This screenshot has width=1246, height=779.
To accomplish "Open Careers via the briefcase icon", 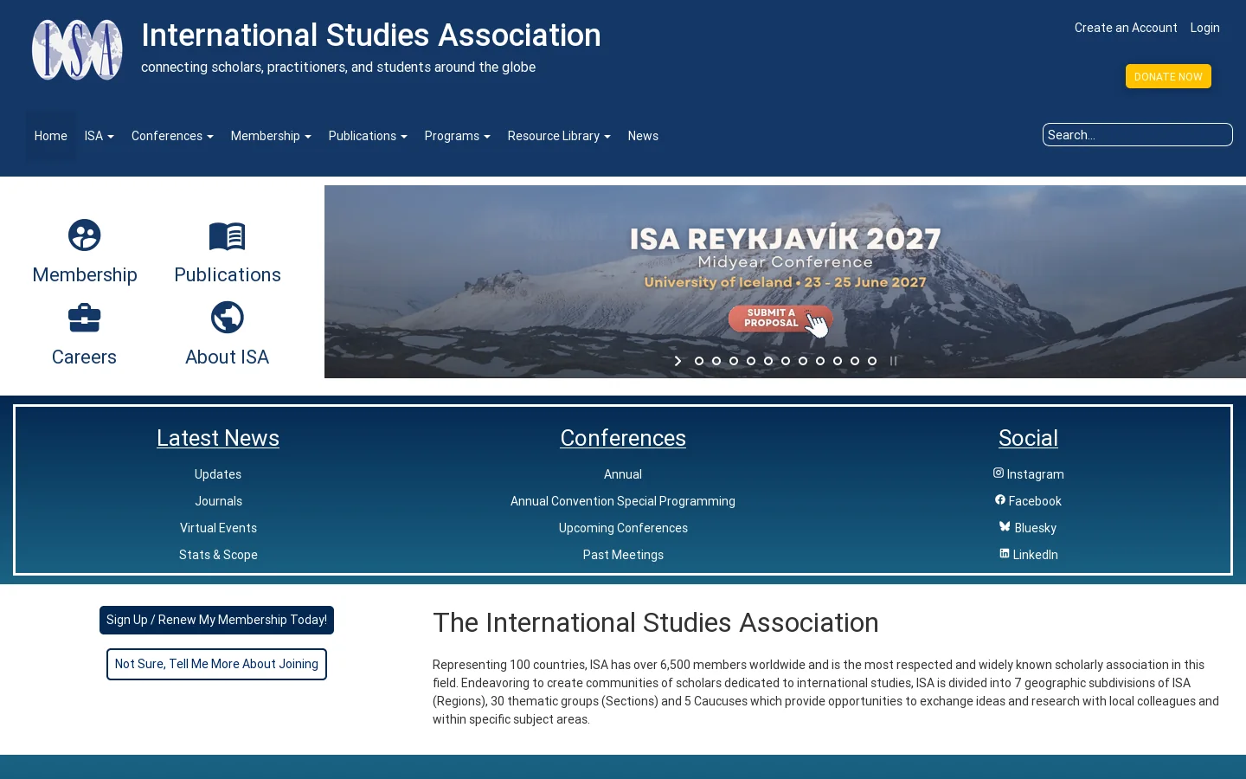I will coord(84,318).
